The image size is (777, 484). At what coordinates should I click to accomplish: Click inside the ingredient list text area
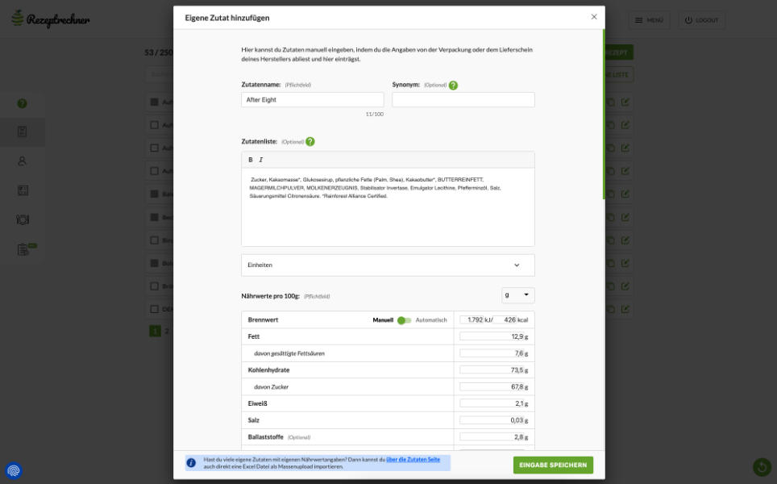tap(388, 218)
